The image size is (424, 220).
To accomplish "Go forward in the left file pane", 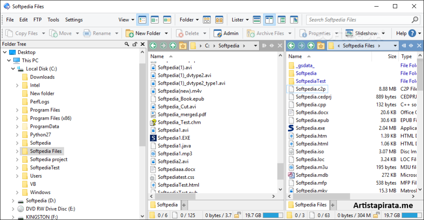I will (x=163, y=45).
